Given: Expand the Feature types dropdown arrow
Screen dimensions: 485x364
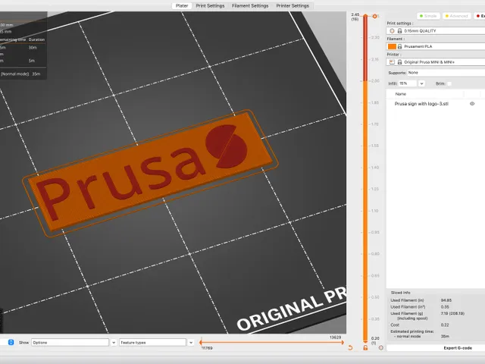Looking at the screenshot, I should [x=191, y=342].
